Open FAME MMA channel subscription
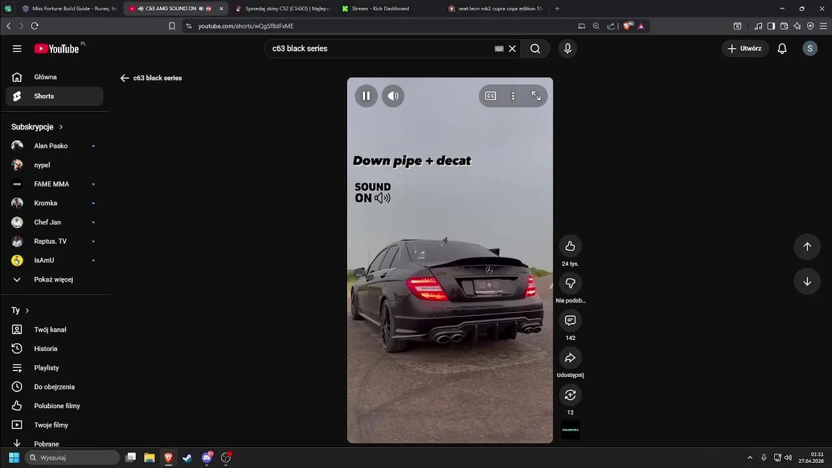 tap(55, 184)
